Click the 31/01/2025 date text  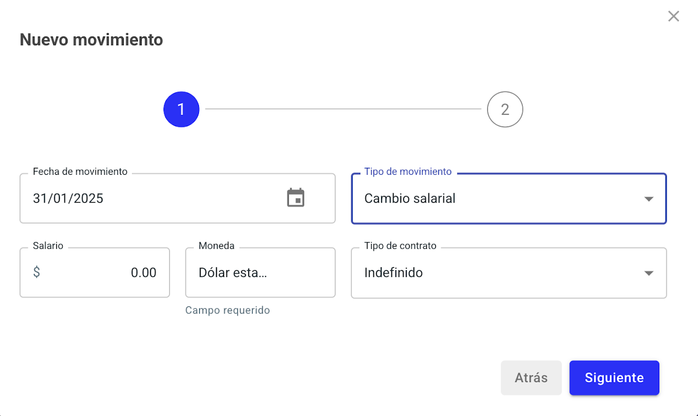(x=68, y=198)
